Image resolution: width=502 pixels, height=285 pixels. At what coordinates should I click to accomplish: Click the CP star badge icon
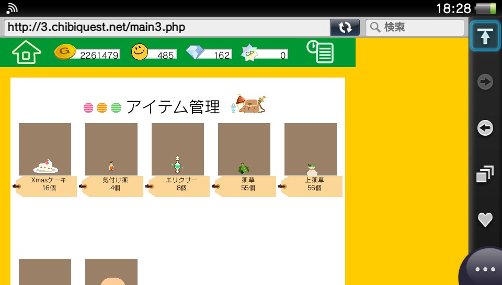point(249,52)
